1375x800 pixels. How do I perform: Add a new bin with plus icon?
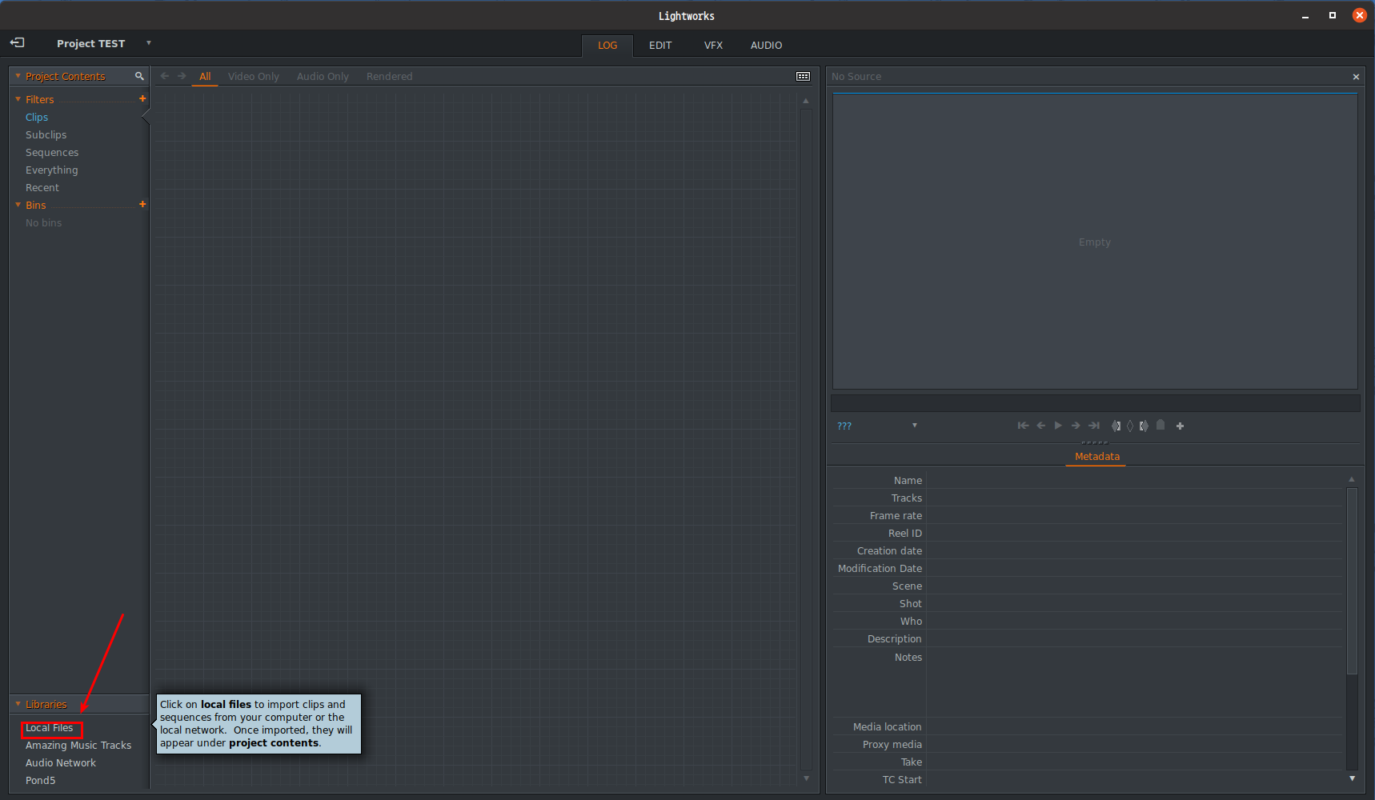coord(142,204)
